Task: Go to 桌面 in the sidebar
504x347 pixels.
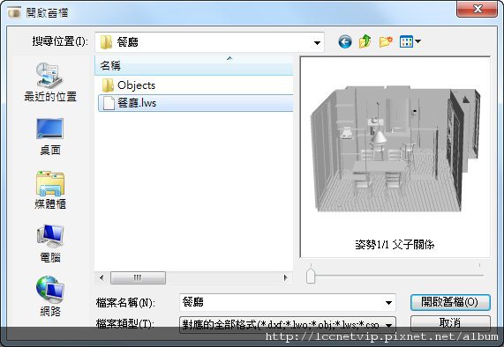Action: 50,137
